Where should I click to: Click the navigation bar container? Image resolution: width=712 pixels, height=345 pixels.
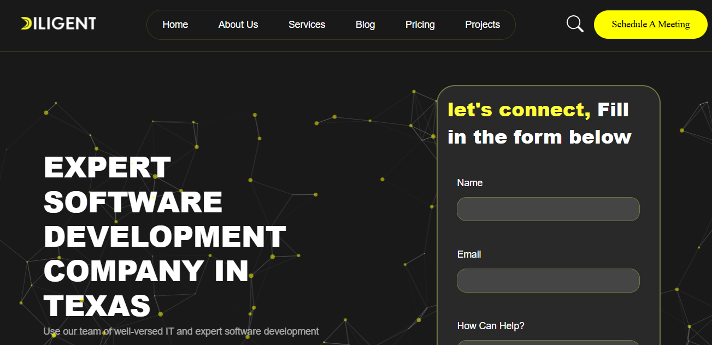pos(331,24)
